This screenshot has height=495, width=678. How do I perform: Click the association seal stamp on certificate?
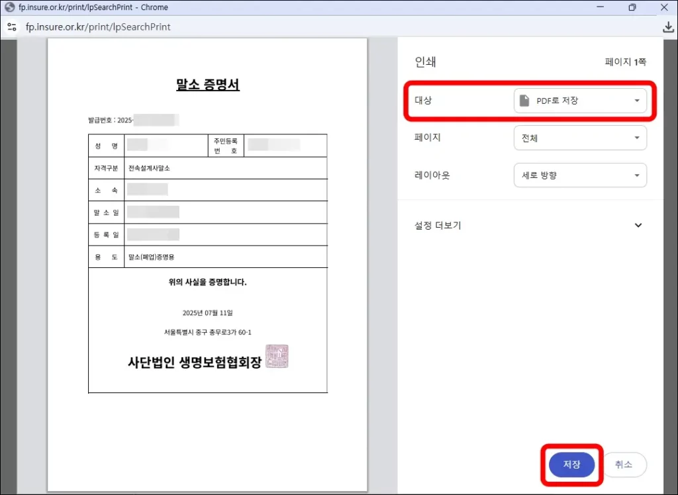pos(277,356)
